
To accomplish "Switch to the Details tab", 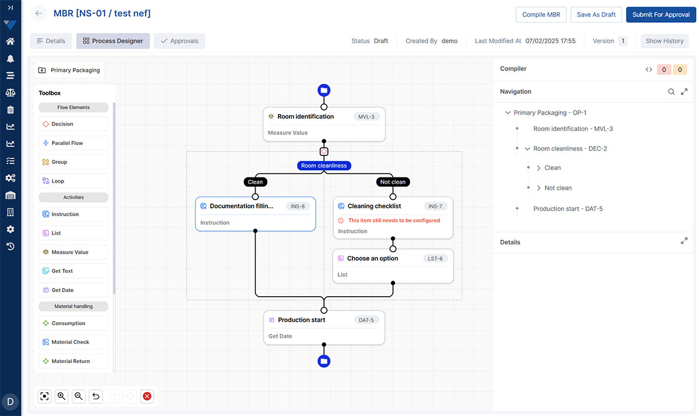I will [x=51, y=41].
